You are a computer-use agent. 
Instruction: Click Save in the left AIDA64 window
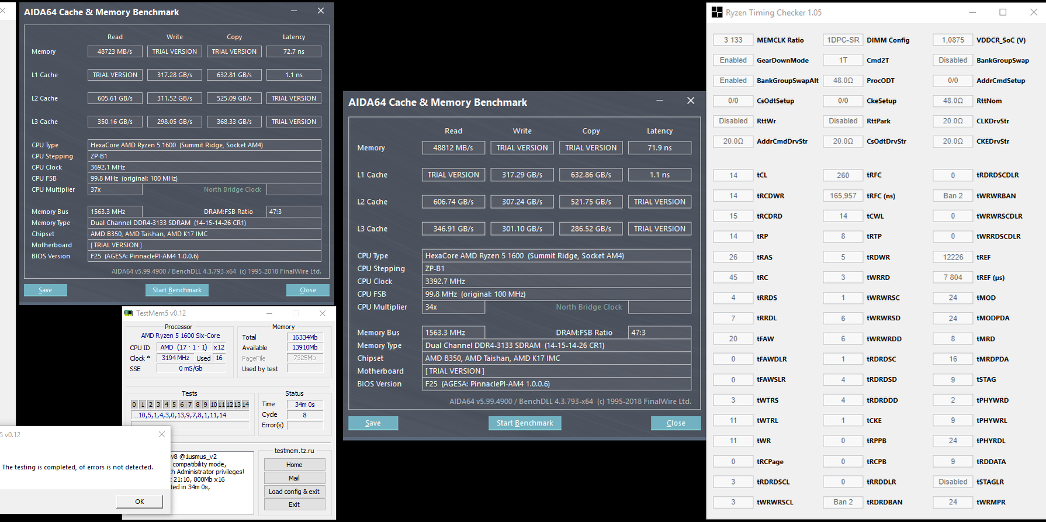(x=45, y=290)
